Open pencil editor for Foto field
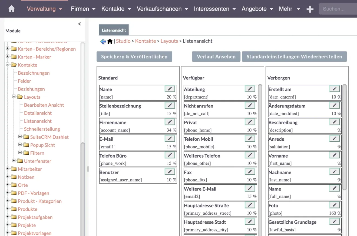The height and width of the screenshot is (236, 357). (334, 205)
